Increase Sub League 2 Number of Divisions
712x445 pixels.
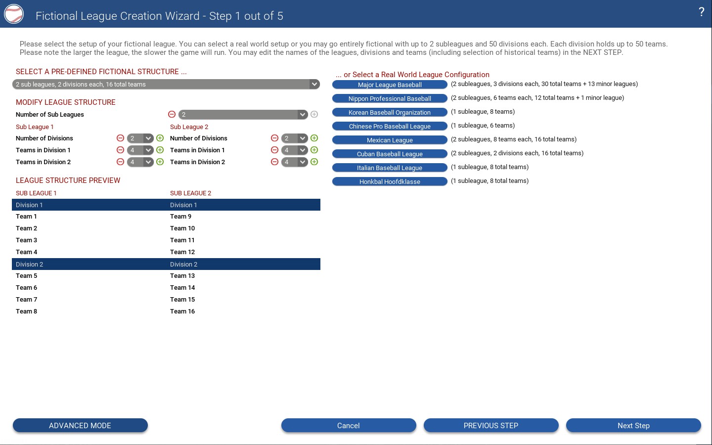click(x=314, y=138)
